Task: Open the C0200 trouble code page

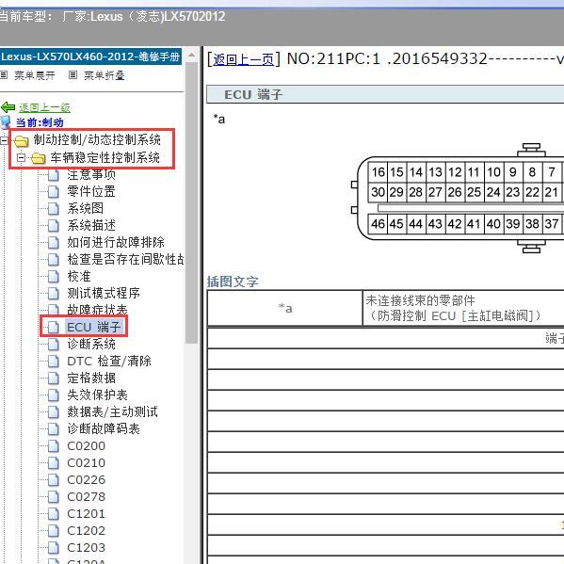Action: pyautogui.click(x=87, y=445)
